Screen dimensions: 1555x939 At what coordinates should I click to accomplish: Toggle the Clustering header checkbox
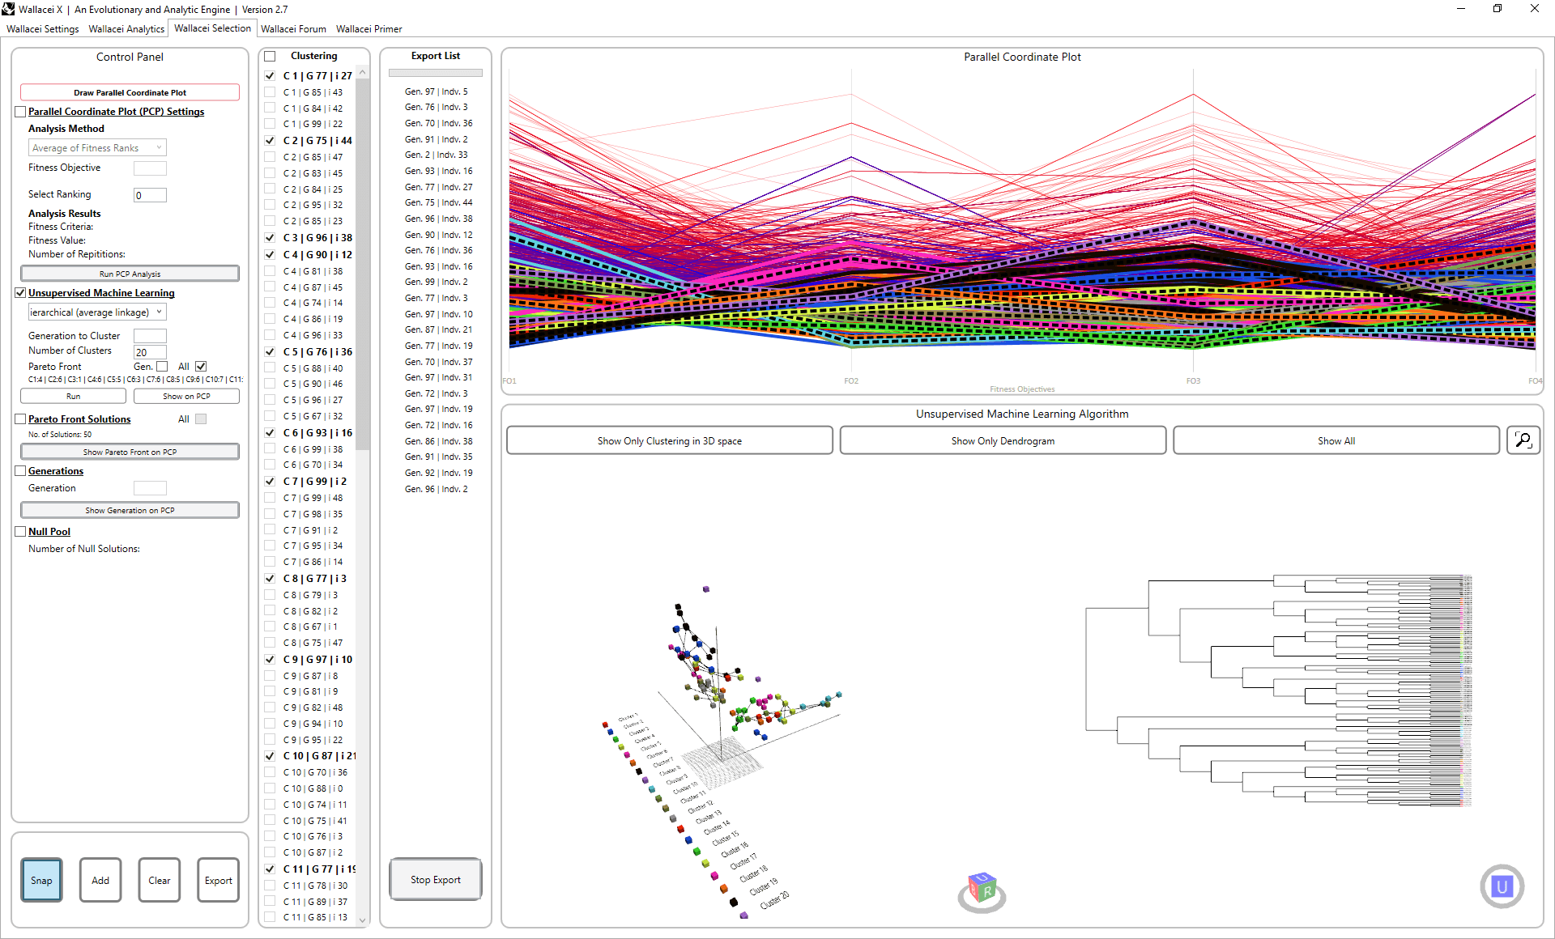(270, 56)
